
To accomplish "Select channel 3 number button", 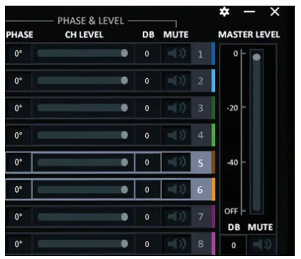I will pos(201,108).
